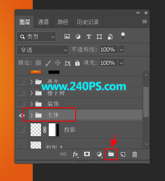
Task: Click the lock all padlock icon
Action: [77, 63]
